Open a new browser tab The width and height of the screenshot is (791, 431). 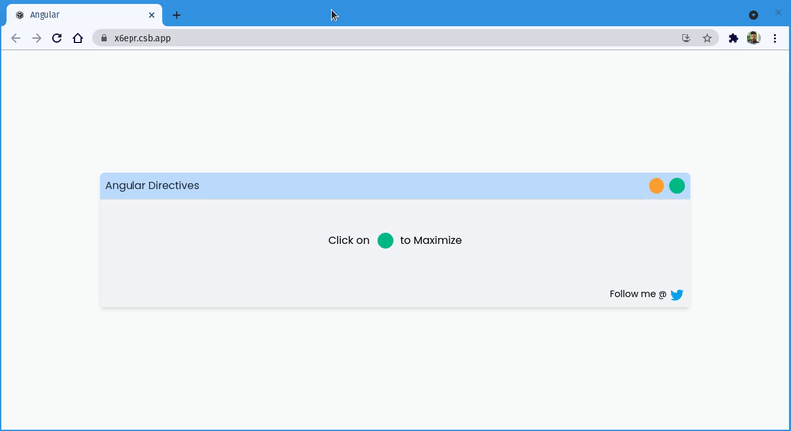click(x=177, y=15)
